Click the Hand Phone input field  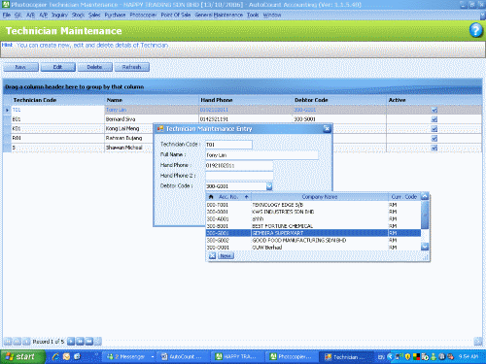click(x=239, y=166)
